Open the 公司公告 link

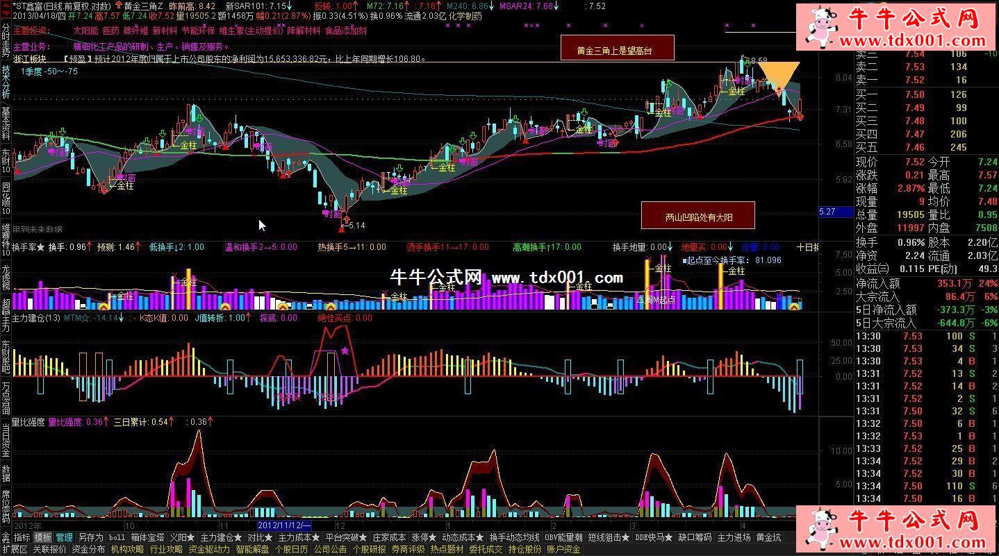[330, 549]
